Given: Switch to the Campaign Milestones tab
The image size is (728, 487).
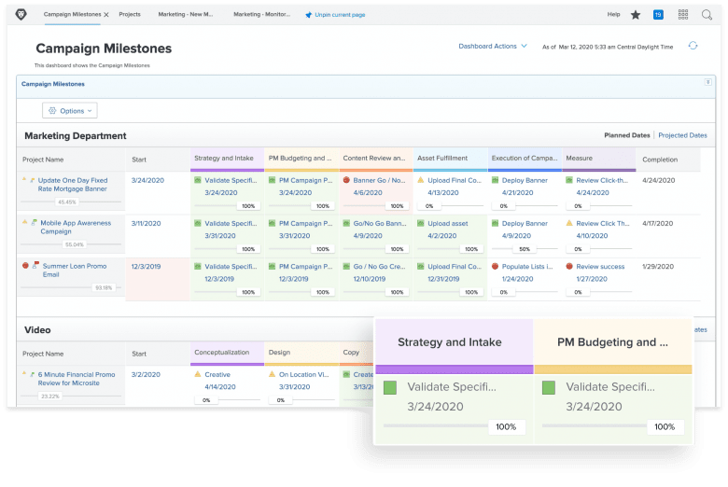Looking at the screenshot, I should [x=72, y=14].
